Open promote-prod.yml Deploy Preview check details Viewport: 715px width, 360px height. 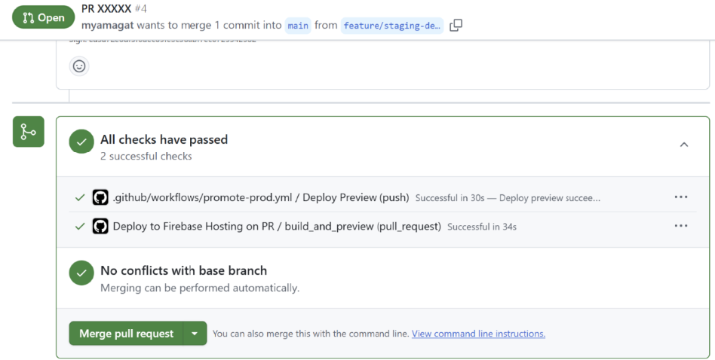(x=260, y=197)
